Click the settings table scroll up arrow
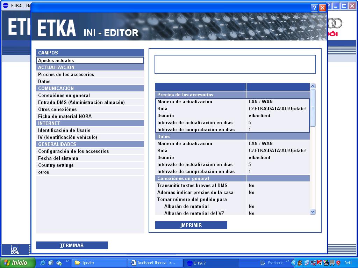 point(313,86)
